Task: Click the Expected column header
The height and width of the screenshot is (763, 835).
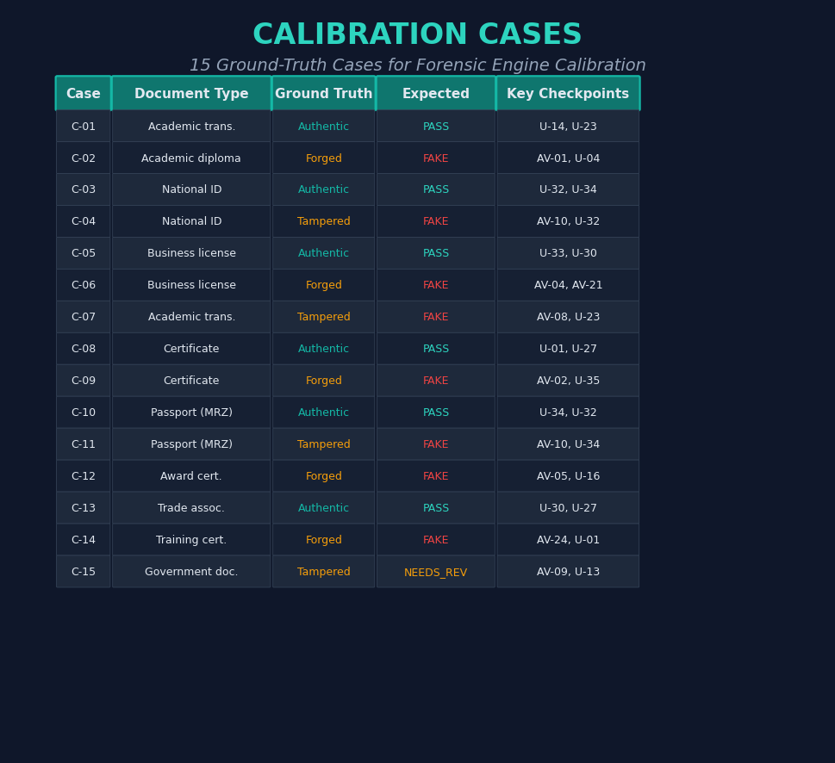Action: (435, 93)
